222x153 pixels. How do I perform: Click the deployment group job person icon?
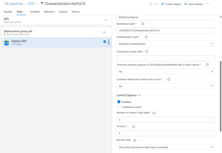pyautogui.click(x=5, y=34)
